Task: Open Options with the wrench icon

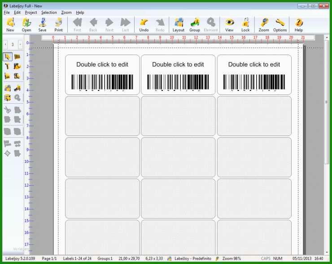Action: tap(280, 25)
